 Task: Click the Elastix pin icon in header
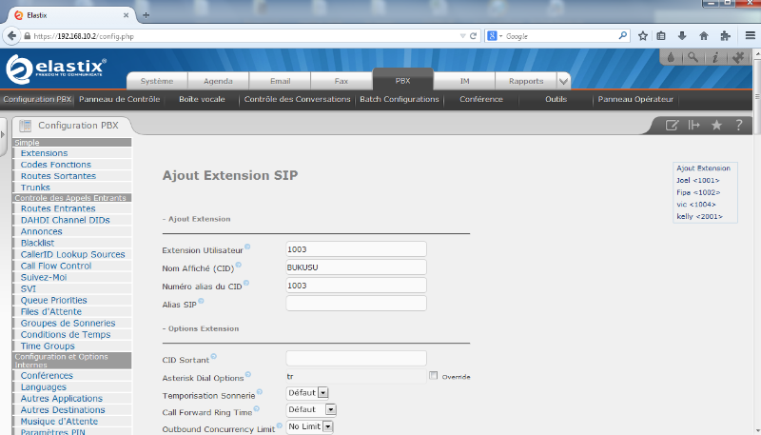pyautogui.click(x=738, y=57)
